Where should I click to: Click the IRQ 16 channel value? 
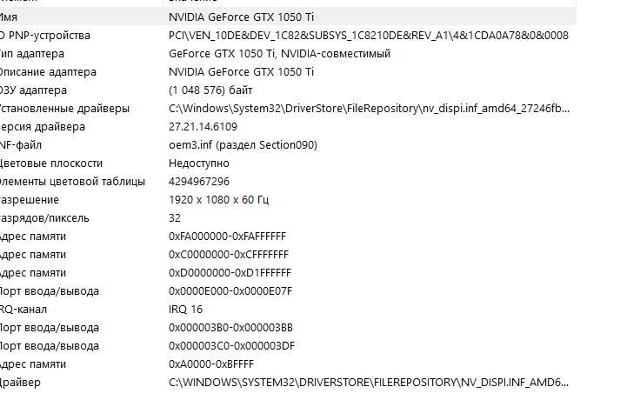pyautogui.click(x=185, y=310)
